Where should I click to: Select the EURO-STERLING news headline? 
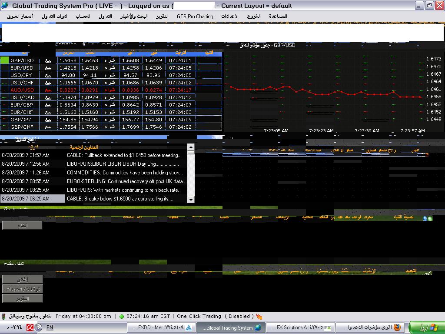126,181
